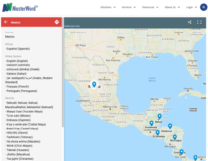Image resolution: width=208 pixels, height=161 pixels.
Task: Click the MasterWord logo
Action: click(x=20, y=7)
